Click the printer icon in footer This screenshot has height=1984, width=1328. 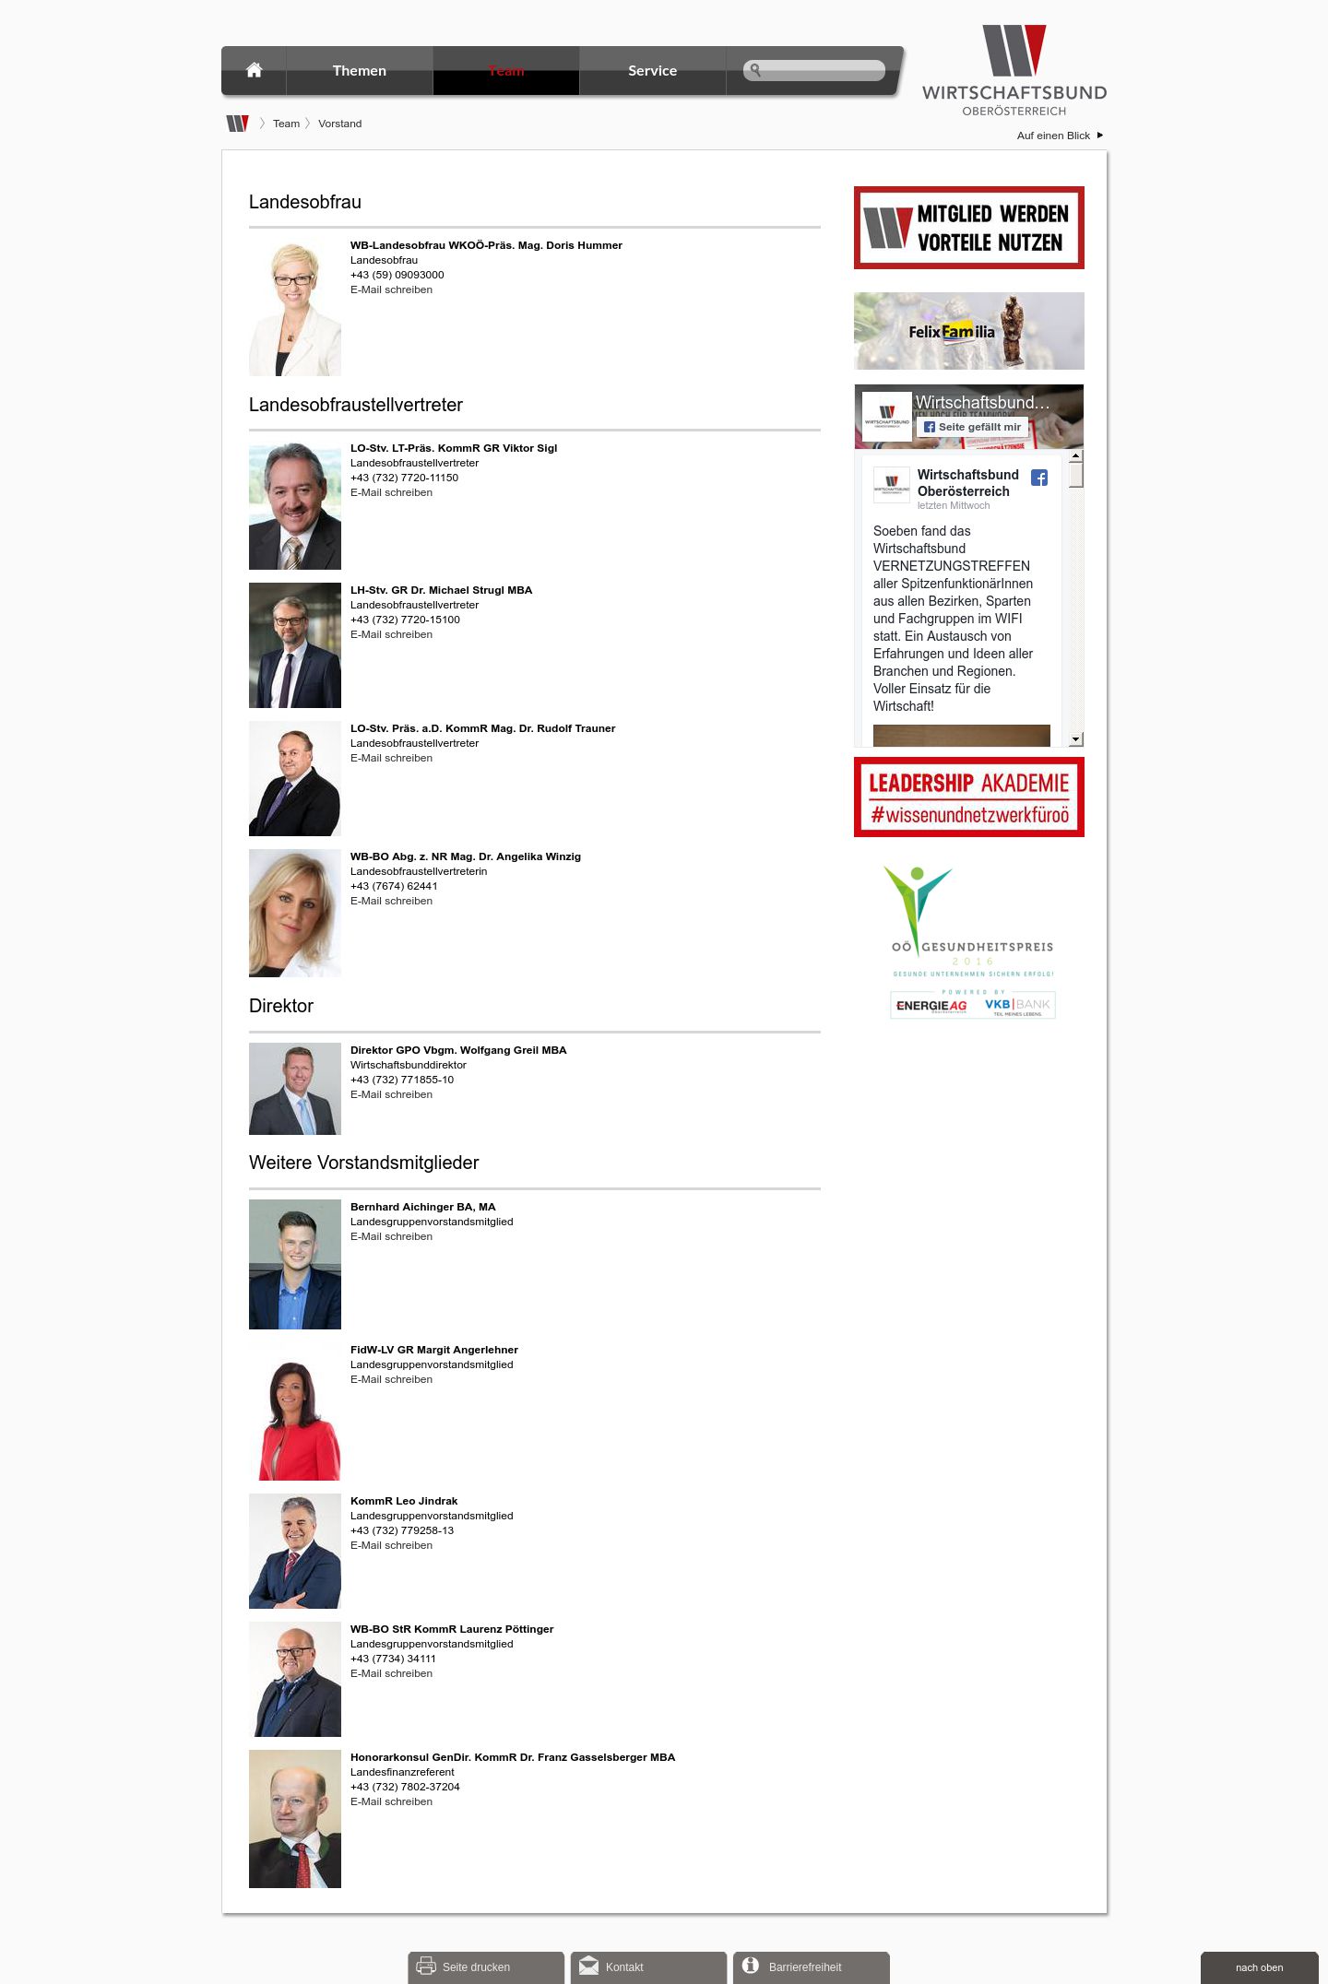tap(426, 1966)
